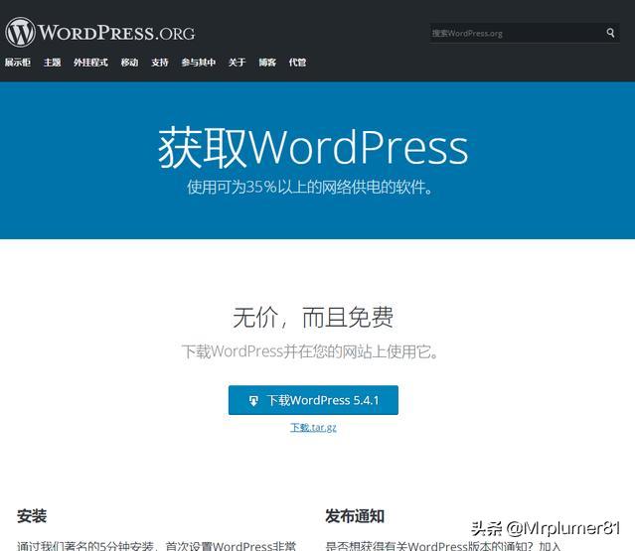Open the 主题 menu item
This screenshot has width=635, height=551.
point(53,63)
